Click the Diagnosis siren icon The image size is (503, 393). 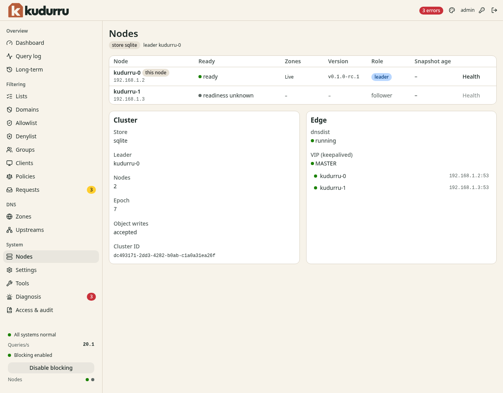click(9, 297)
